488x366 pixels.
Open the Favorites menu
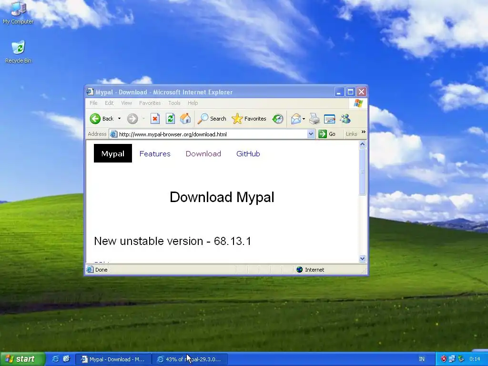point(150,103)
